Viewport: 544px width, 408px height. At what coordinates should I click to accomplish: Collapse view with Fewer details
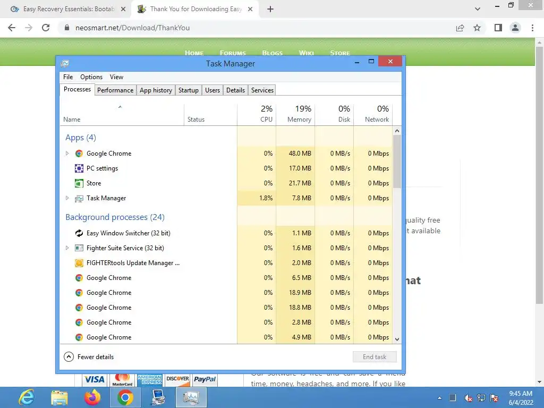(89, 357)
